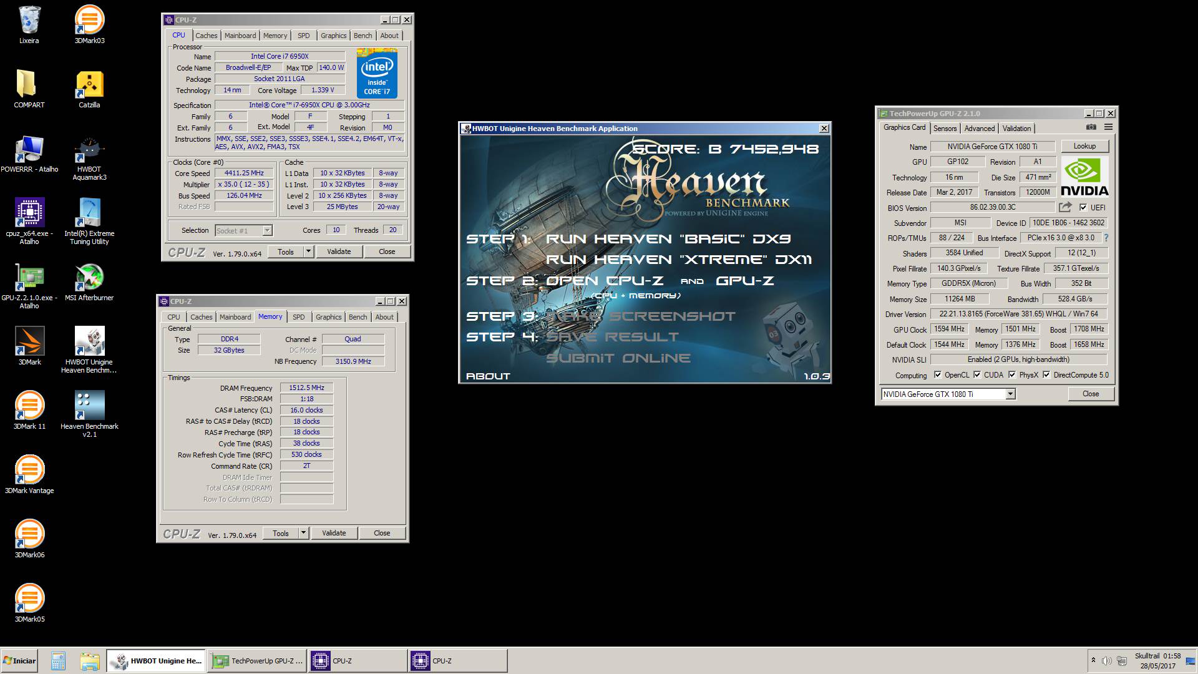Image resolution: width=1198 pixels, height=674 pixels.
Task: Open the Lixeira recycle bin icon
Action: pos(29,25)
